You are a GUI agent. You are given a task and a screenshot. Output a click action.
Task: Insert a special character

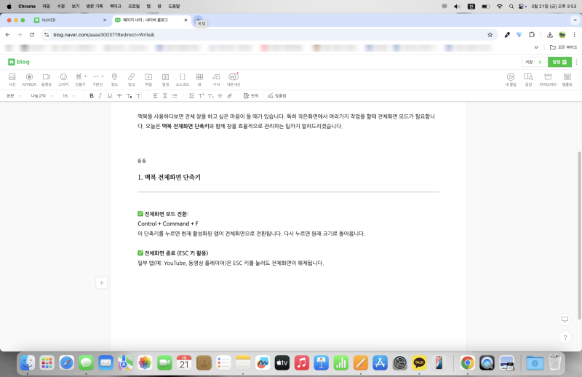pos(220,96)
